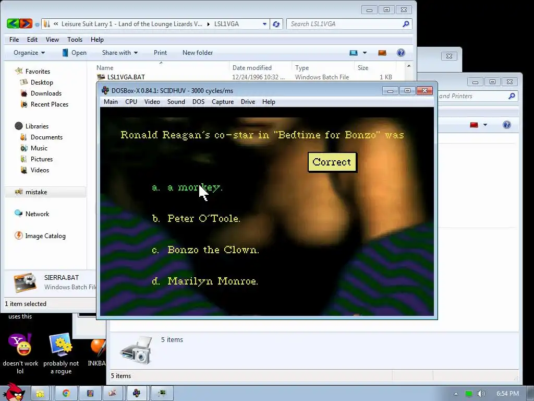Image resolution: width=534 pixels, height=401 pixels.
Task: Open the Organize dropdown
Action: pyautogui.click(x=29, y=53)
